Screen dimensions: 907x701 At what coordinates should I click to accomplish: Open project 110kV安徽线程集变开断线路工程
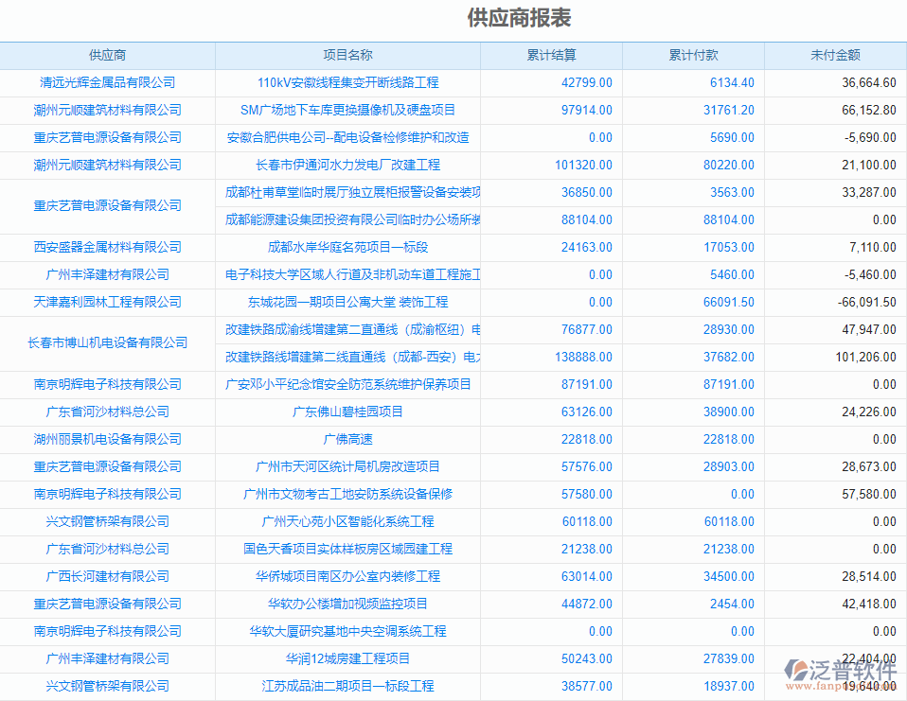click(347, 82)
